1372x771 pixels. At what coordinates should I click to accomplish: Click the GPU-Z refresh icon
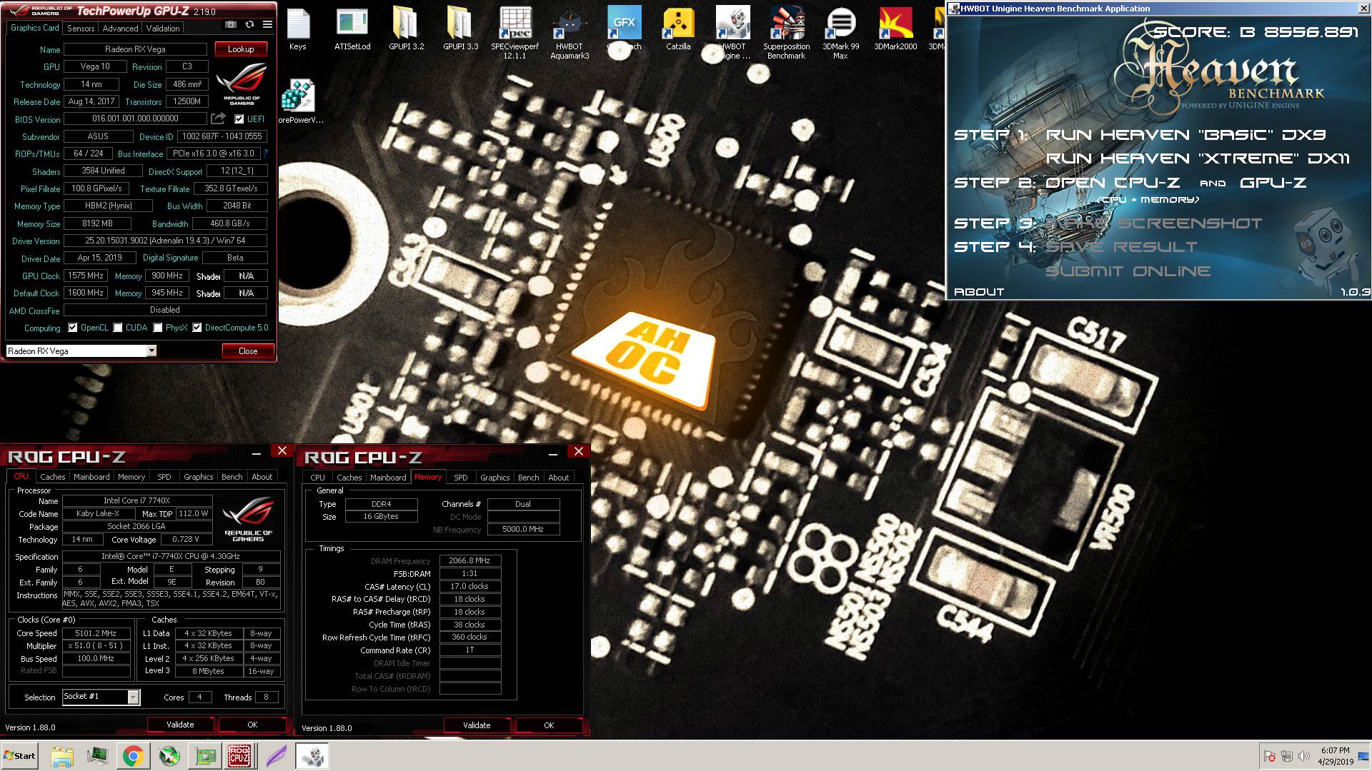(x=249, y=24)
